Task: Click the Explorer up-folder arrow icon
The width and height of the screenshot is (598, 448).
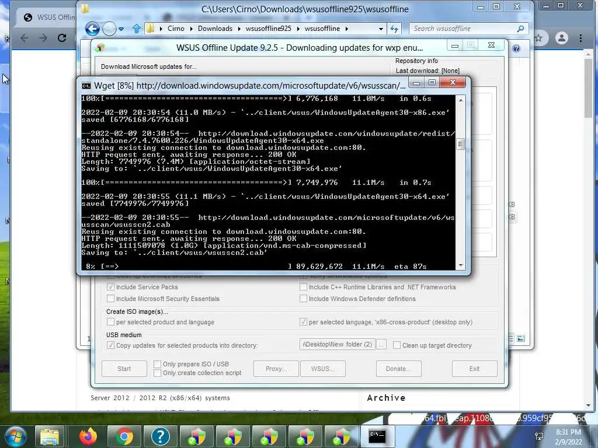Action: pos(137,29)
